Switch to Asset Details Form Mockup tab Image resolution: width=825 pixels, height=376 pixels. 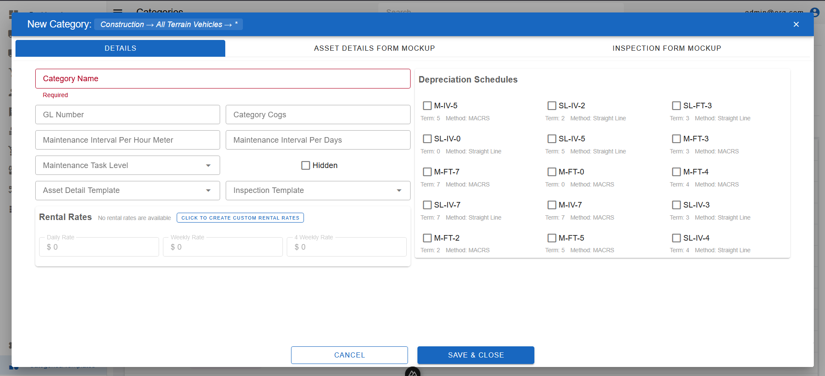[x=374, y=48]
